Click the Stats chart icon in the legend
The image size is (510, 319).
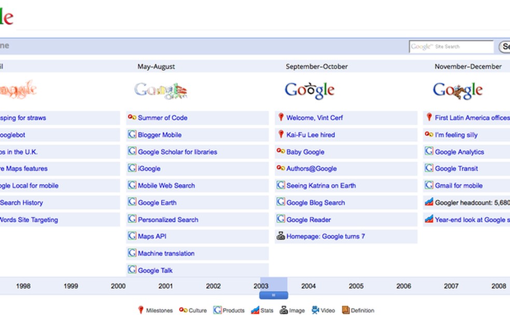pos(255,310)
